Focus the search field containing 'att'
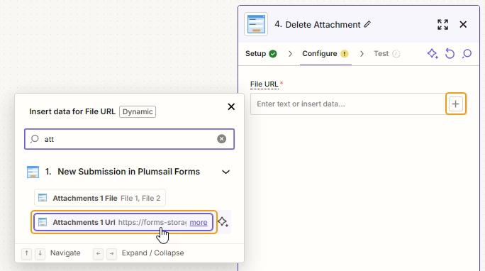 (129, 139)
